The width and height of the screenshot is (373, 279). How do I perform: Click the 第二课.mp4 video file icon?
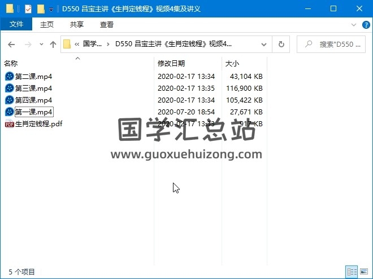tap(9, 76)
